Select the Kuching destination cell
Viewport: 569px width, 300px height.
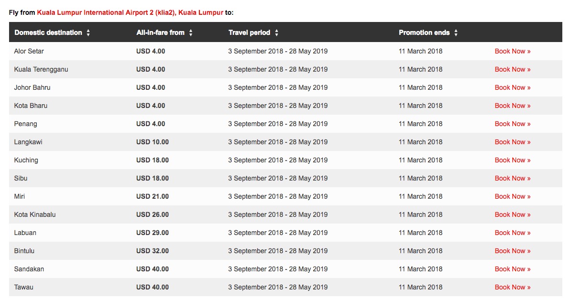26,161
